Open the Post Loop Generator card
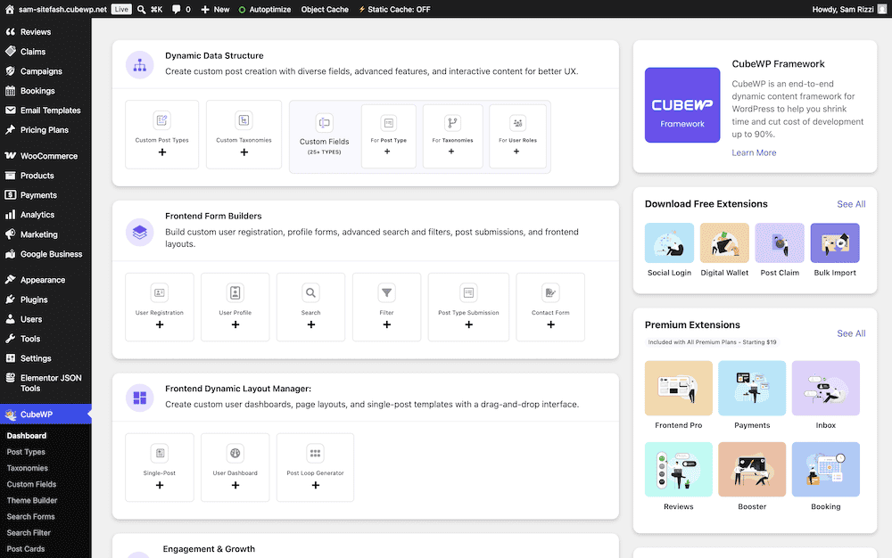 315,468
